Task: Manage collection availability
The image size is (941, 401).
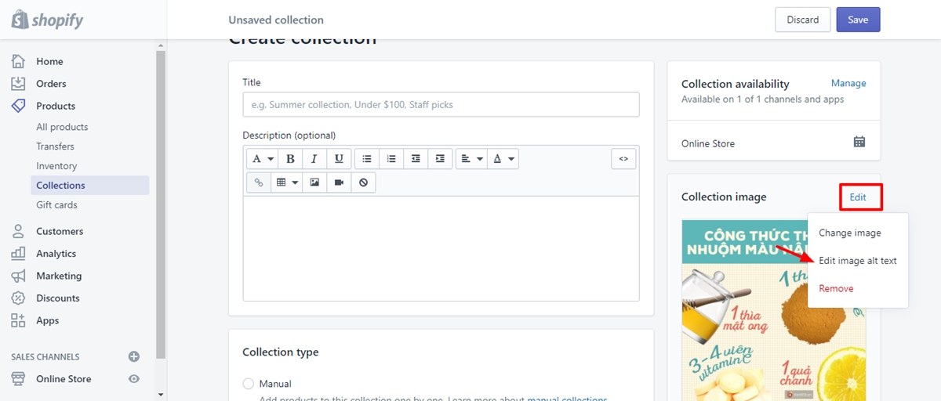Action: click(848, 83)
